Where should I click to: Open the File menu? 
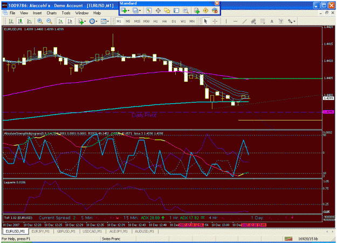12,13
